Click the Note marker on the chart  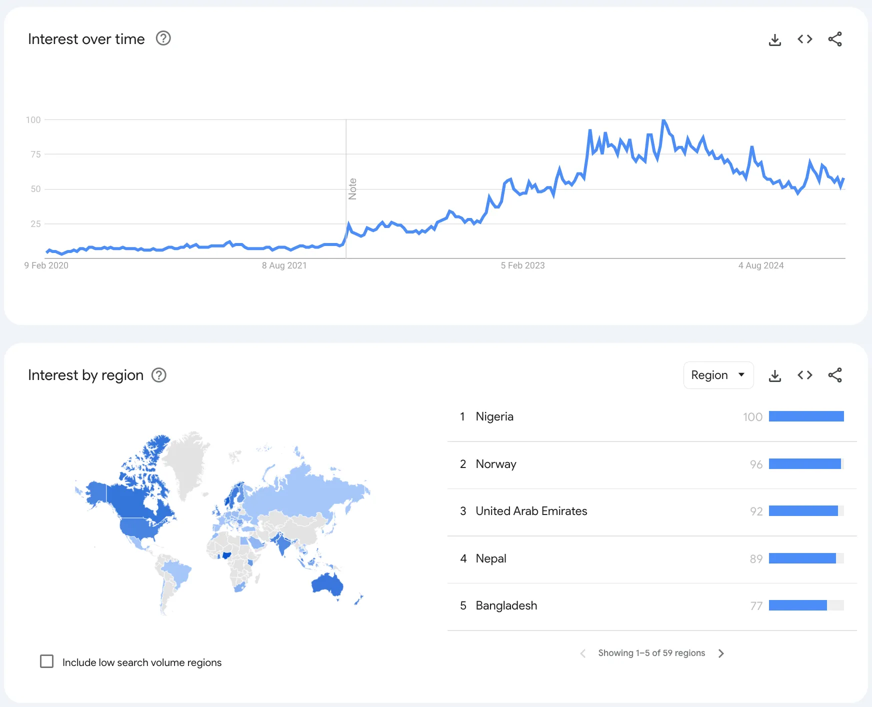tap(352, 189)
